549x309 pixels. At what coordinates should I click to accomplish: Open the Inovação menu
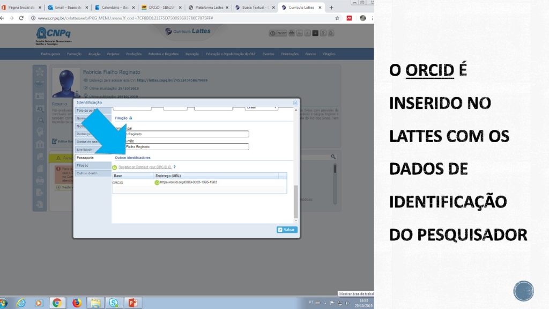coord(192,54)
